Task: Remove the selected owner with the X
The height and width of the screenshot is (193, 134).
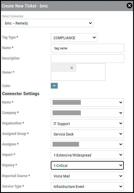Action: pos(72,68)
